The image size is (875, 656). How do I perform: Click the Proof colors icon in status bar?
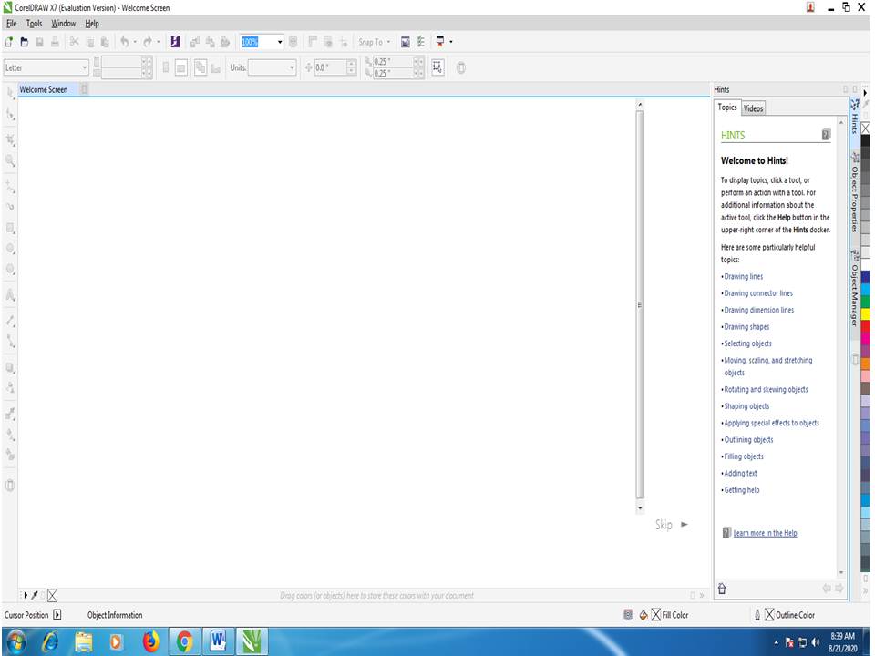click(628, 614)
